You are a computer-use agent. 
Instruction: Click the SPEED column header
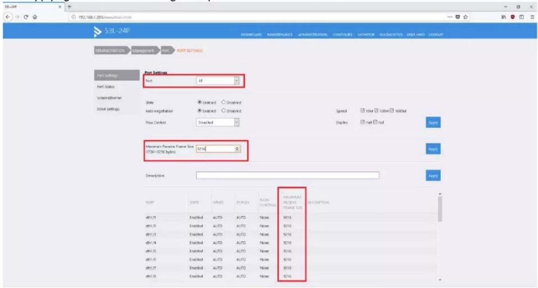click(217, 202)
